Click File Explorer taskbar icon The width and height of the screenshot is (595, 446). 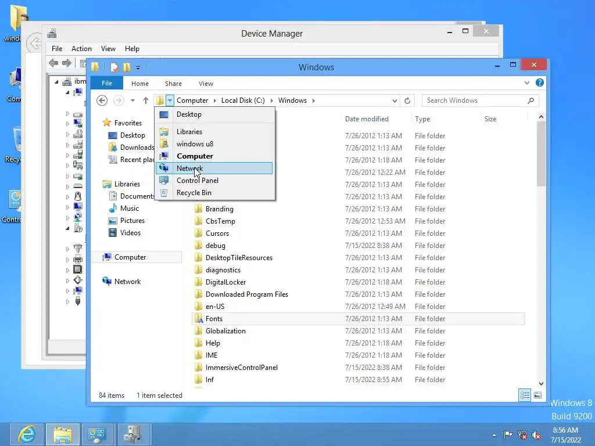(x=63, y=434)
